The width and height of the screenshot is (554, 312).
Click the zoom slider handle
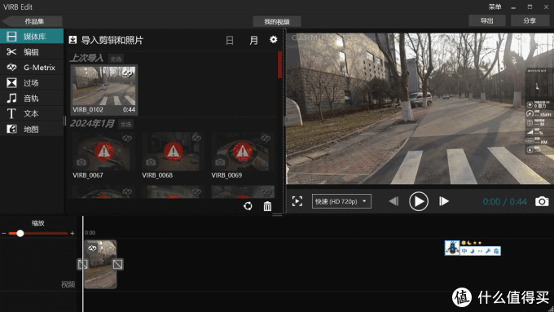(20, 233)
